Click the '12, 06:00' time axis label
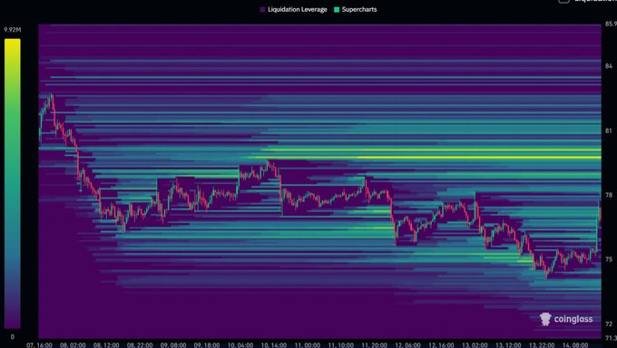Viewport: 617px width, 348px height. (407, 345)
